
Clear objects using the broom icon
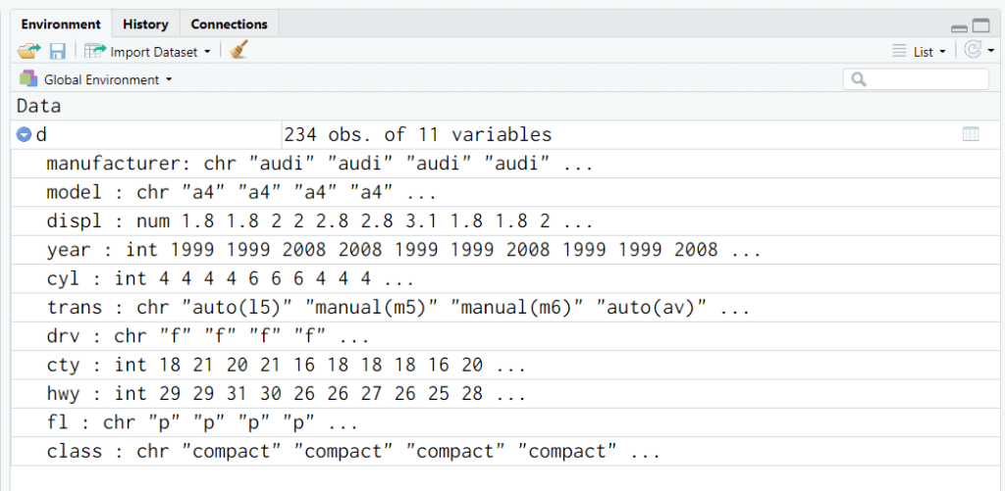tap(238, 51)
